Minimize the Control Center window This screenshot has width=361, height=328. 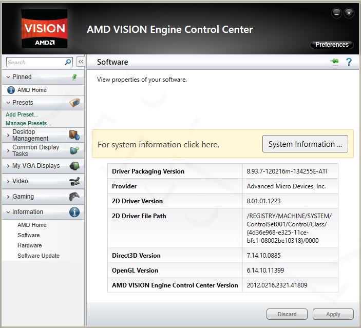click(336, 13)
